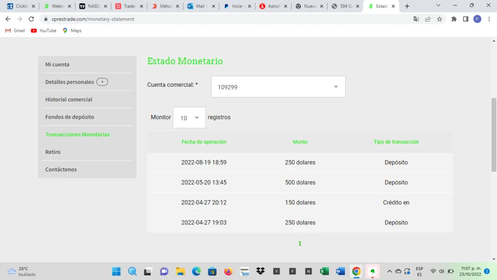497x280 pixels.
Task: Select the date cell 2022-08-19 18:59
Action: point(204,162)
